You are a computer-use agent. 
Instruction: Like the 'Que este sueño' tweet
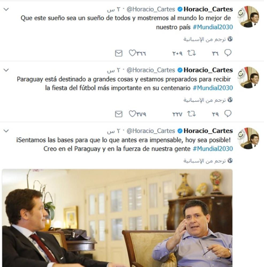[x=133, y=53]
